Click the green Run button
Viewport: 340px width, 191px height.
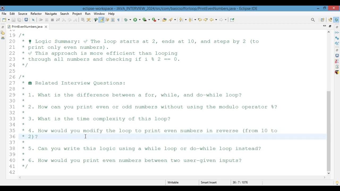tap(135, 20)
